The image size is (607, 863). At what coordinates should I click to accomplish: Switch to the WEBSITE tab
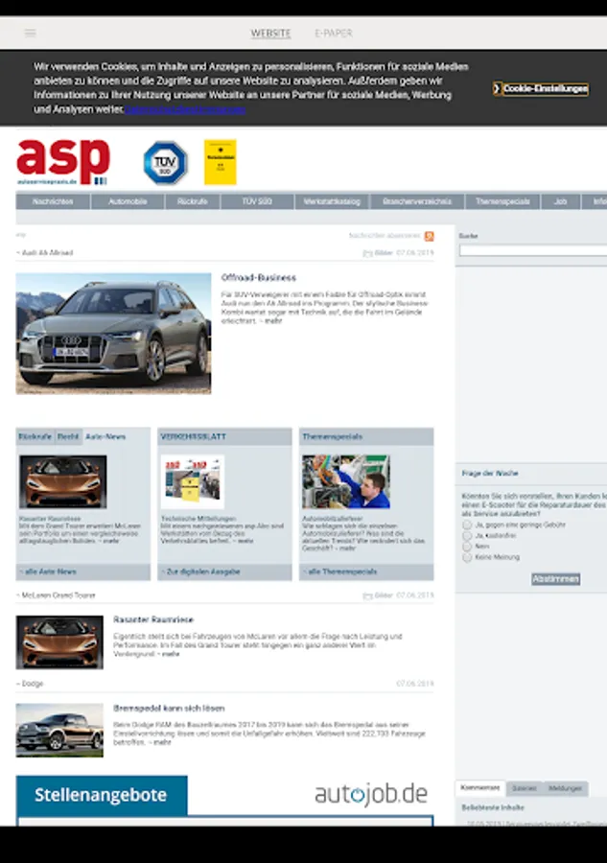tap(270, 33)
